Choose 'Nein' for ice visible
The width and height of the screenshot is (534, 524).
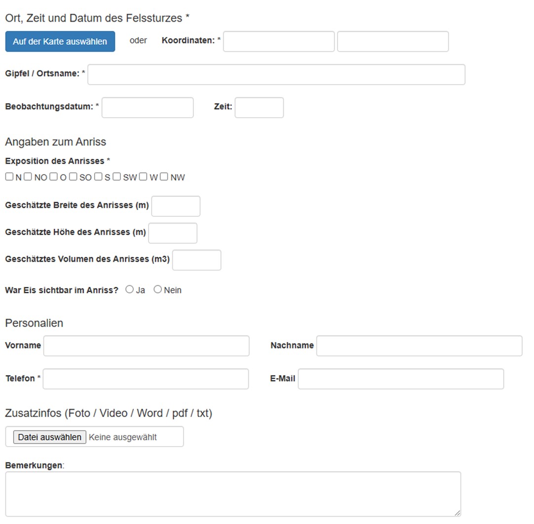tap(158, 290)
